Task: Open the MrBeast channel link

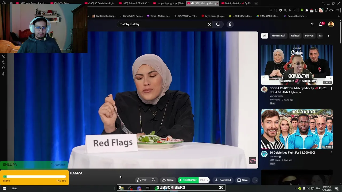Action: click(274, 157)
